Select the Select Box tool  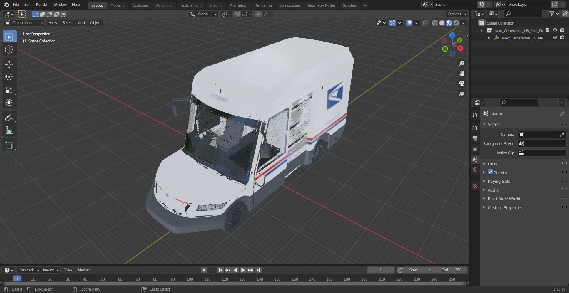pos(9,37)
